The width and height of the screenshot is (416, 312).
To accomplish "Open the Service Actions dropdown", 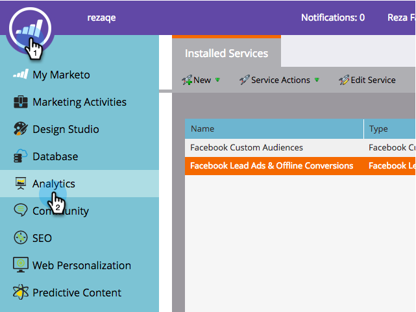I will [x=279, y=80].
